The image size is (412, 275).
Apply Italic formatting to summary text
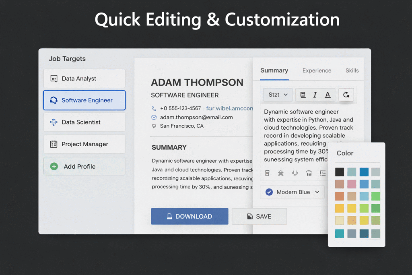(x=315, y=94)
